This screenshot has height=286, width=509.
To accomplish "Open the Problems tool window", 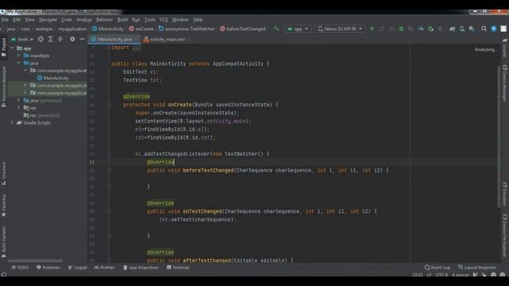I will [49, 268].
